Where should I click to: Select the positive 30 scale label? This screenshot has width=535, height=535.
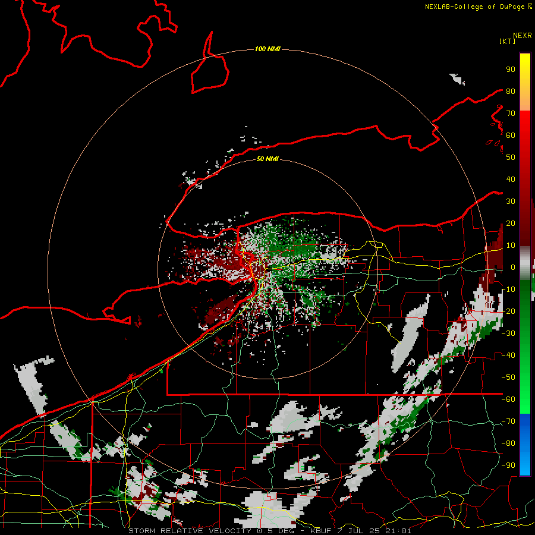point(511,202)
